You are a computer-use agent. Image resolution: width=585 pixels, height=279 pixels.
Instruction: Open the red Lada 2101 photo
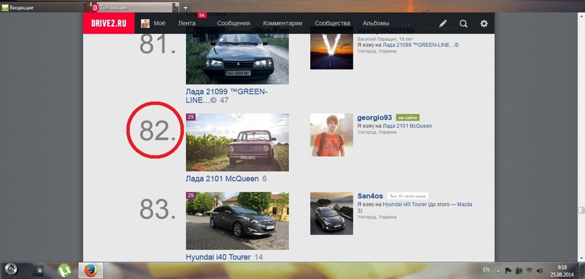click(237, 142)
